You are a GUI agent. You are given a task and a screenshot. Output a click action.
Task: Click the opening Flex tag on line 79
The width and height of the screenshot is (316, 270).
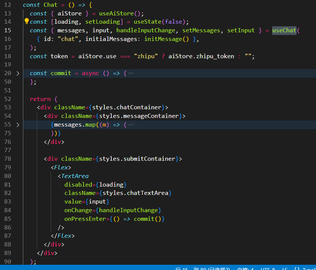(61, 167)
